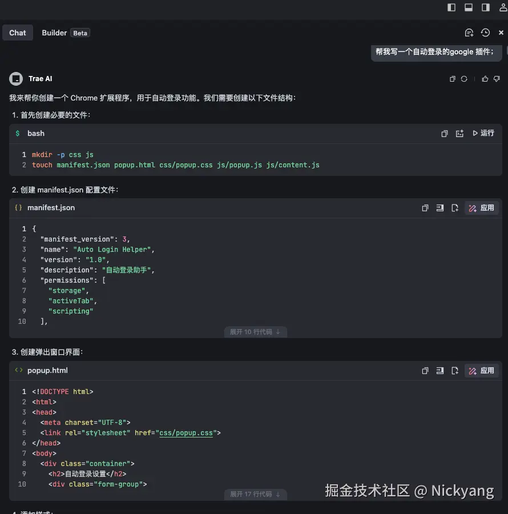Viewport: 508px width, 514px height.
Task: Click the div class container line
Action: 87,464
